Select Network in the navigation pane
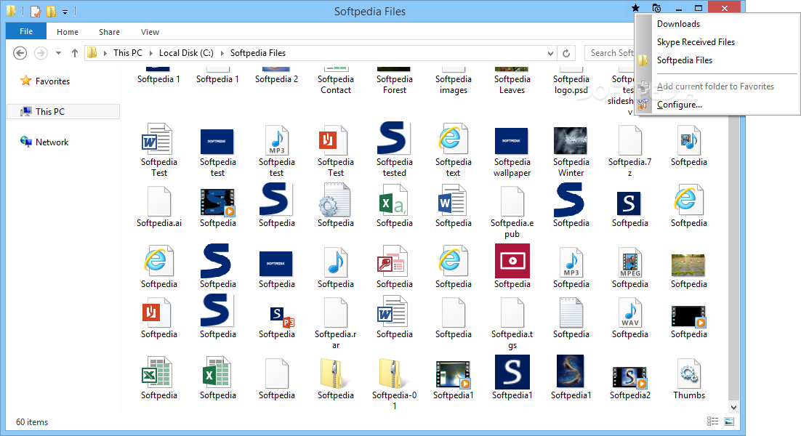 [x=52, y=142]
